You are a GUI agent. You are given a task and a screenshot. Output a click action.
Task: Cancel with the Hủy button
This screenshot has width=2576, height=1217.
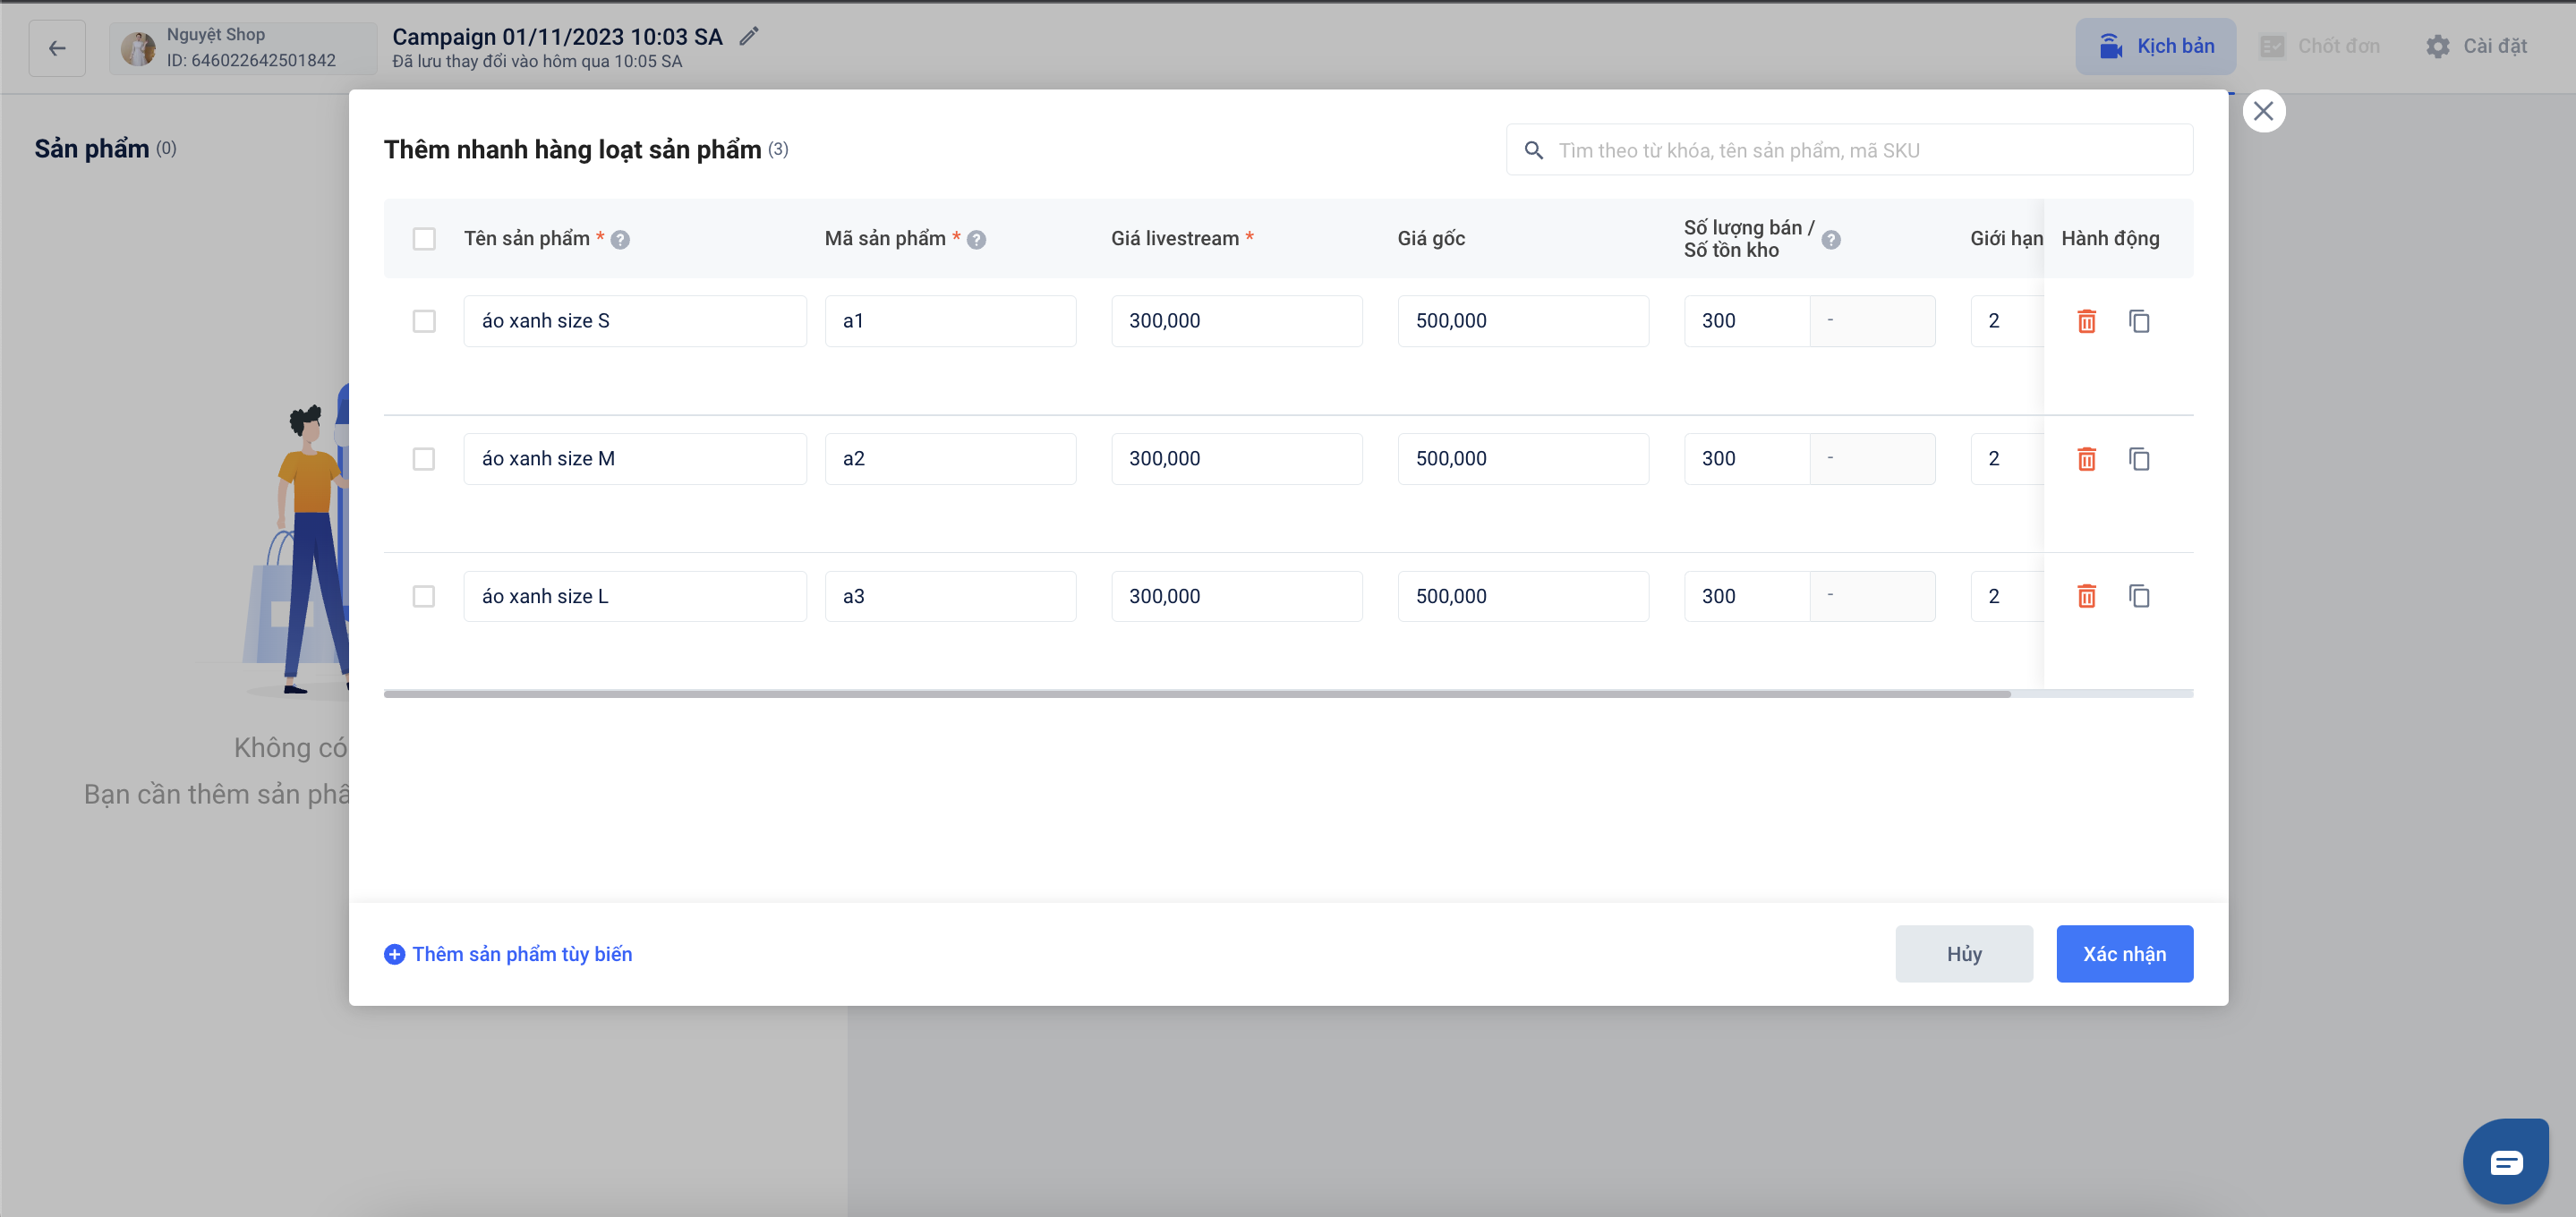point(1963,954)
